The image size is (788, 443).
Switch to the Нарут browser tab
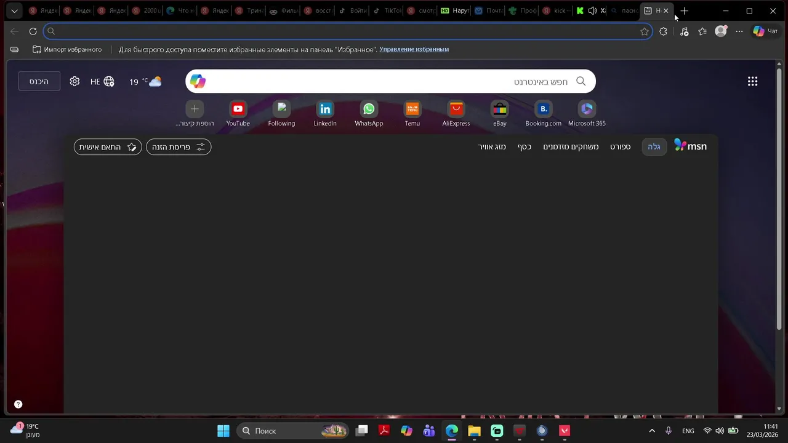[454, 11]
